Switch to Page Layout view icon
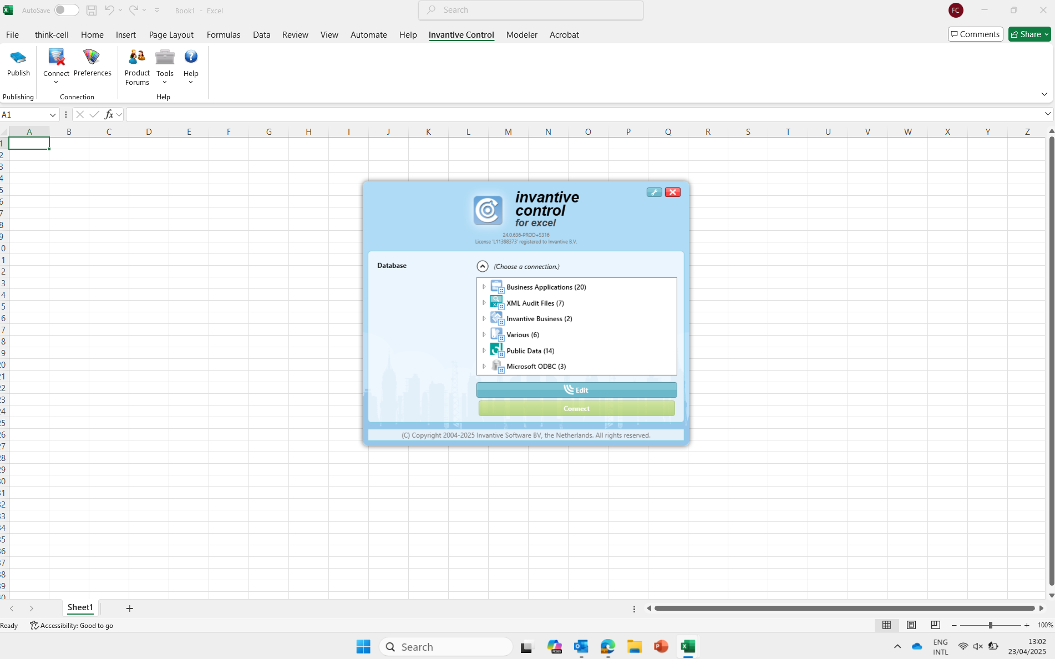 click(x=911, y=625)
